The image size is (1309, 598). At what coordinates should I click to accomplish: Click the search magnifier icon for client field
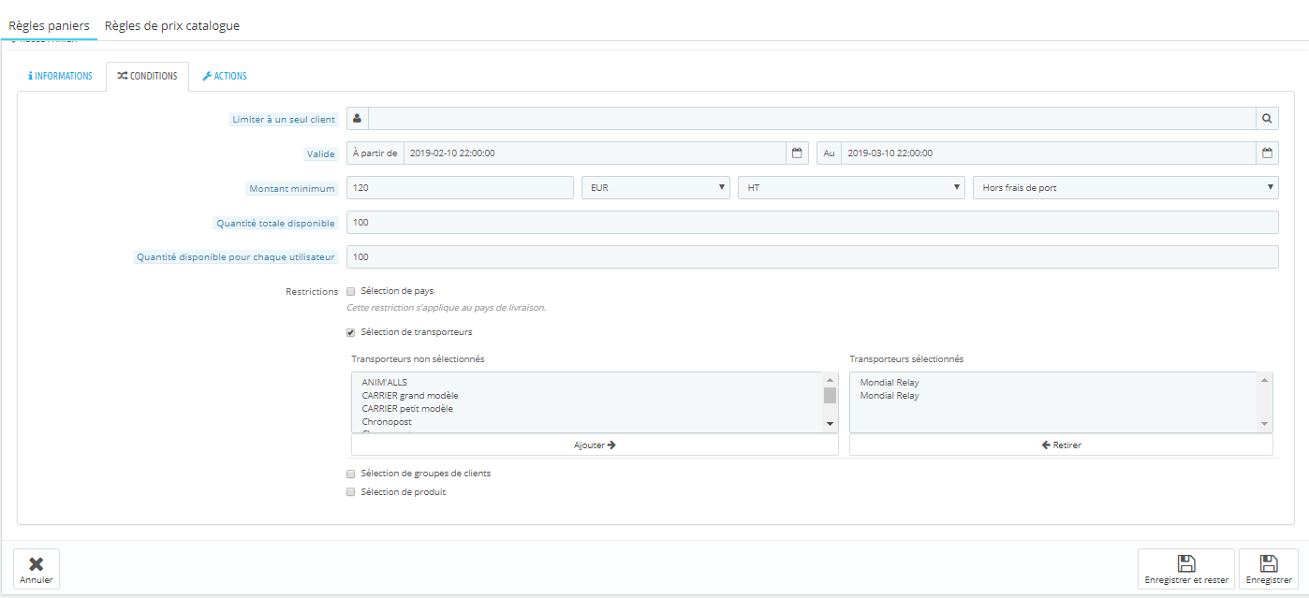1267,119
